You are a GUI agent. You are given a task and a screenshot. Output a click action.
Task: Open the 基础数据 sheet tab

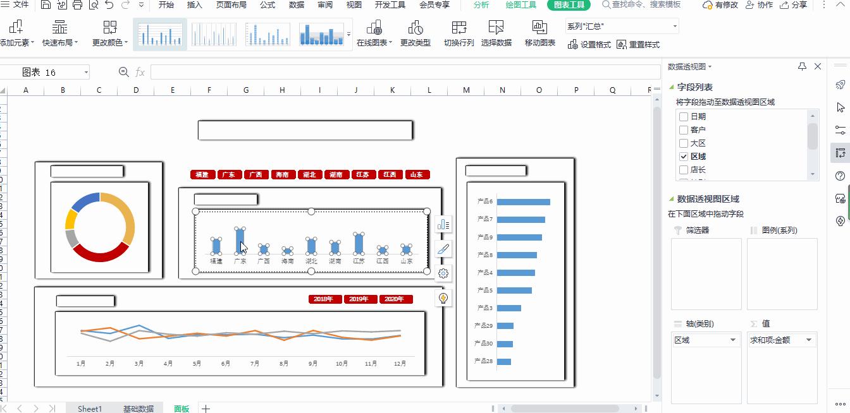[139, 409]
